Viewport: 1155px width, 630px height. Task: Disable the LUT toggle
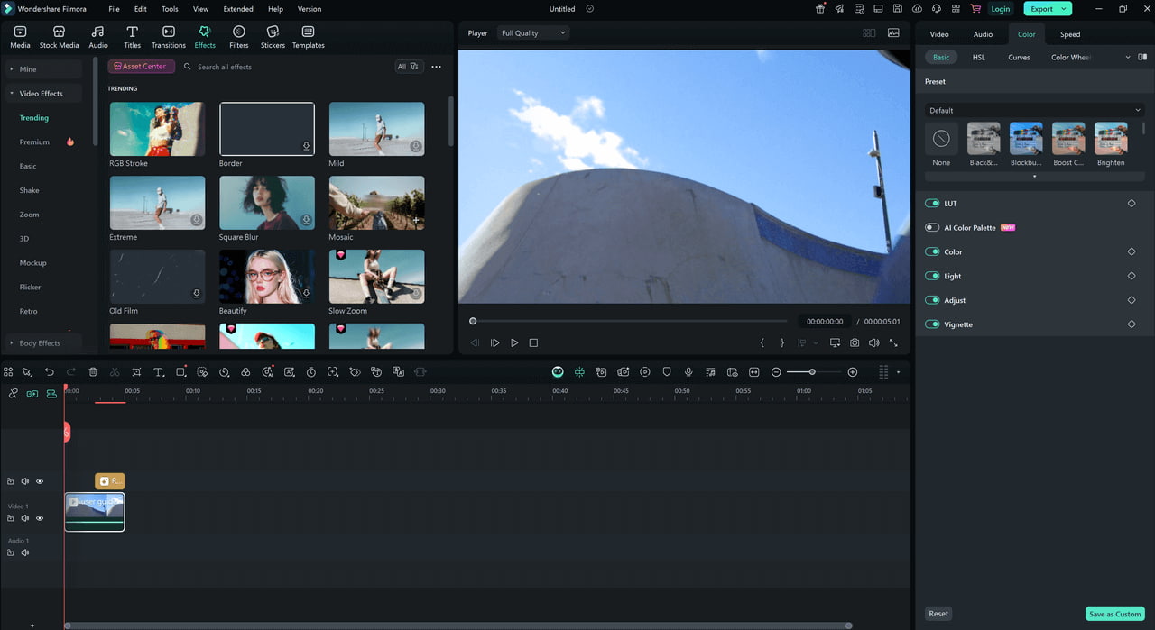tap(932, 204)
